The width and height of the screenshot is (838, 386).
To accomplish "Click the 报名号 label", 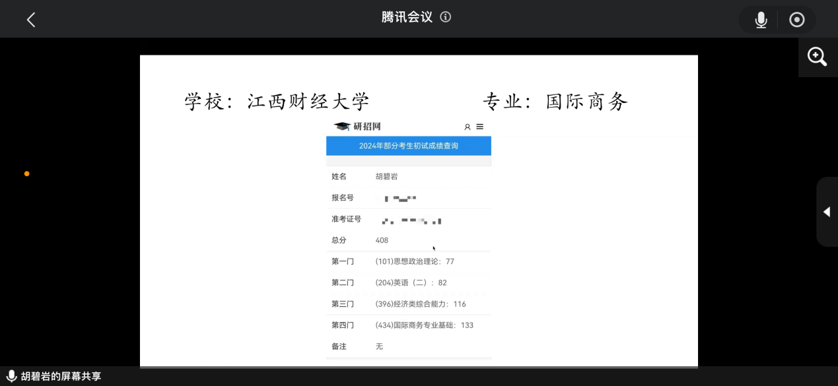I will click(342, 197).
